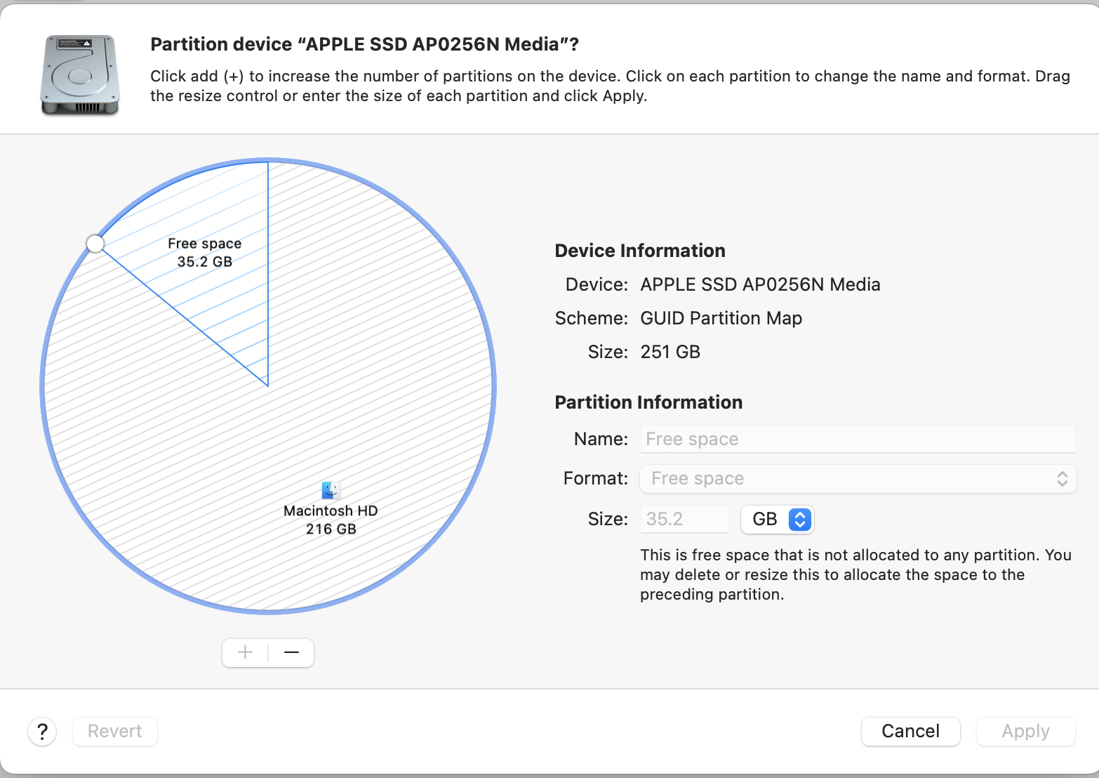
Task: Click the Macintosh HD 216 GB label
Action: click(330, 510)
